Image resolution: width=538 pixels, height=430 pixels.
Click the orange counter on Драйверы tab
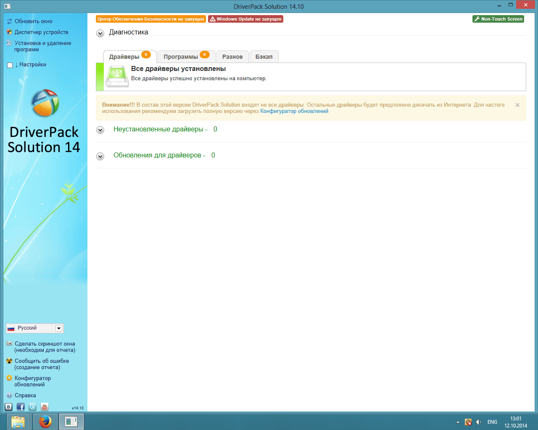pos(146,55)
